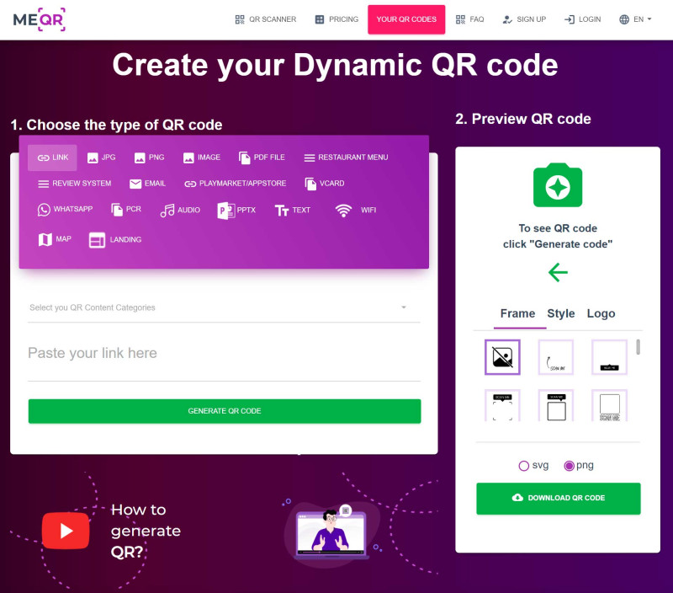The height and width of the screenshot is (593, 673).
Task: Select the svg format radio button
Action: [x=523, y=466]
